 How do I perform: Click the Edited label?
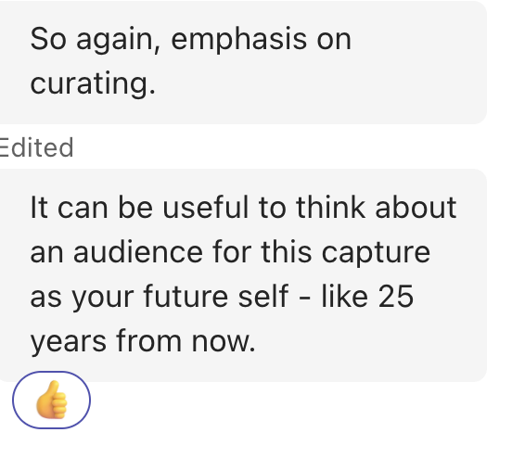36,148
